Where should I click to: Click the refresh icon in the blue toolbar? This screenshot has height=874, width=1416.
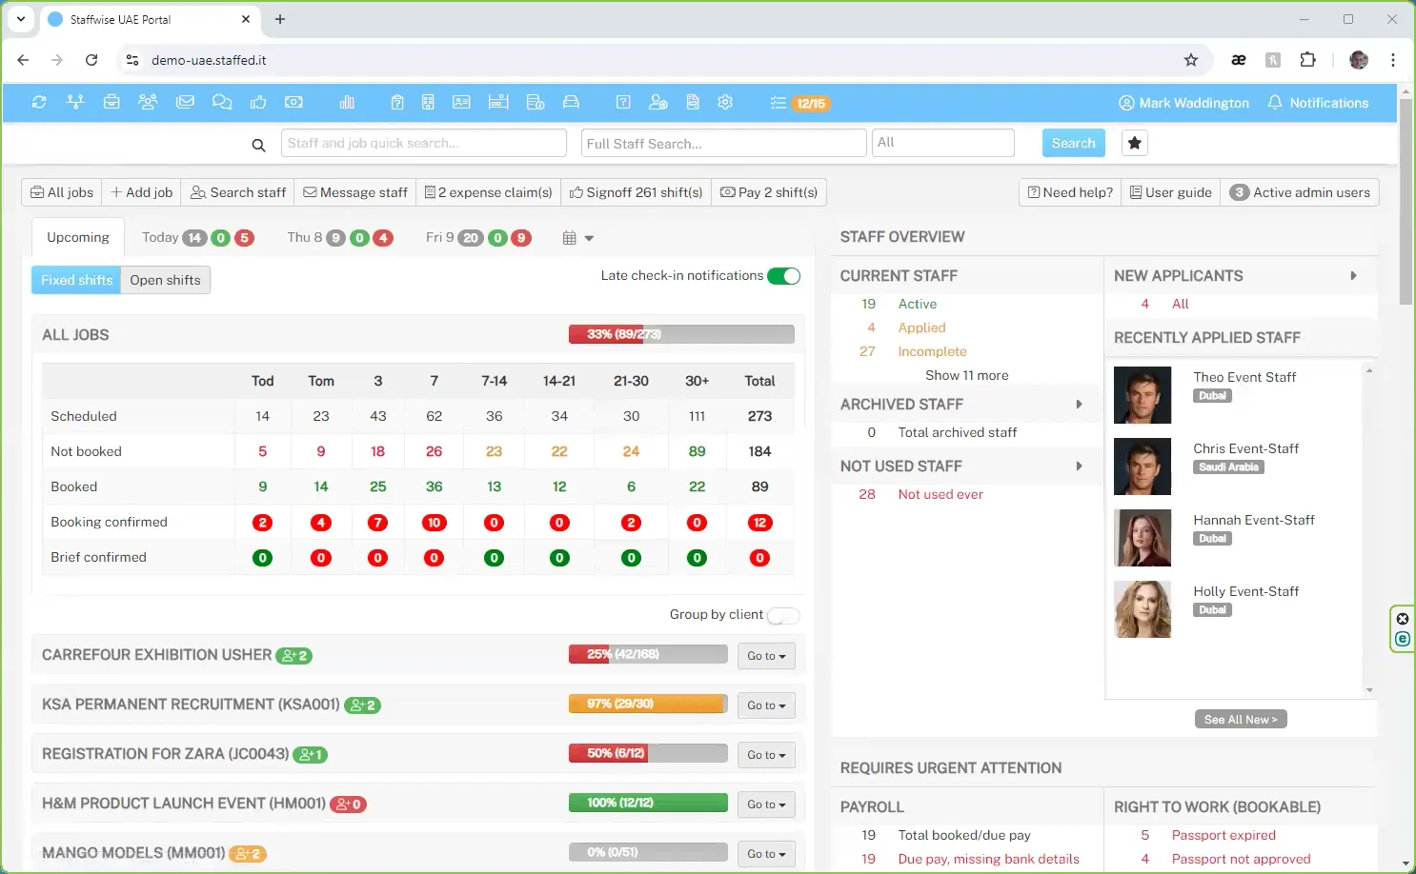pos(39,103)
